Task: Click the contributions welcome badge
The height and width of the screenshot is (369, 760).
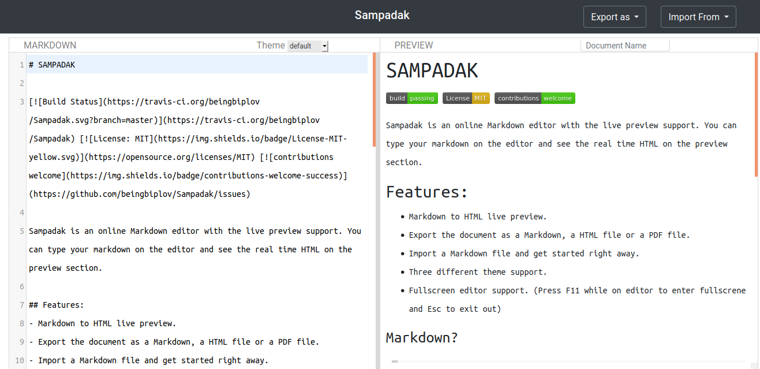Action: [535, 98]
